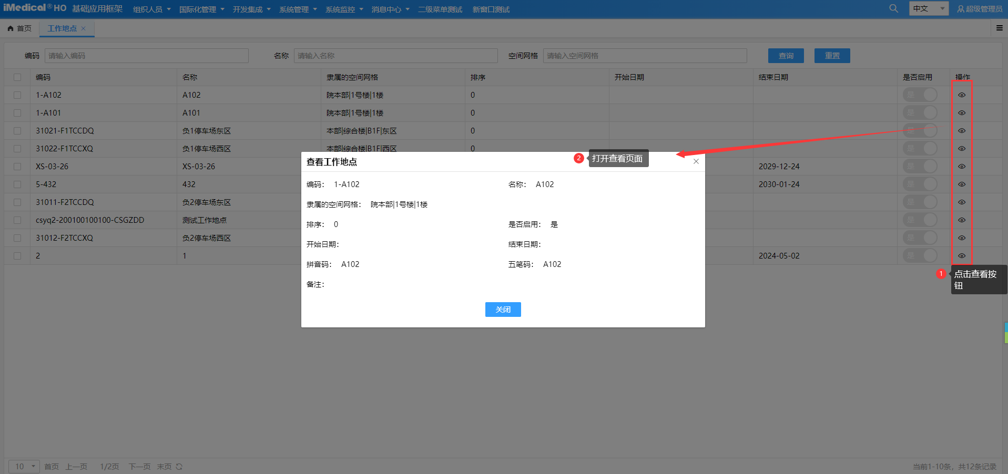Open the hamburger menu at tab bar right
Image resolution: width=1008 pixels, height=474 pixels.
pyautogui.click(x=999, y=28)
